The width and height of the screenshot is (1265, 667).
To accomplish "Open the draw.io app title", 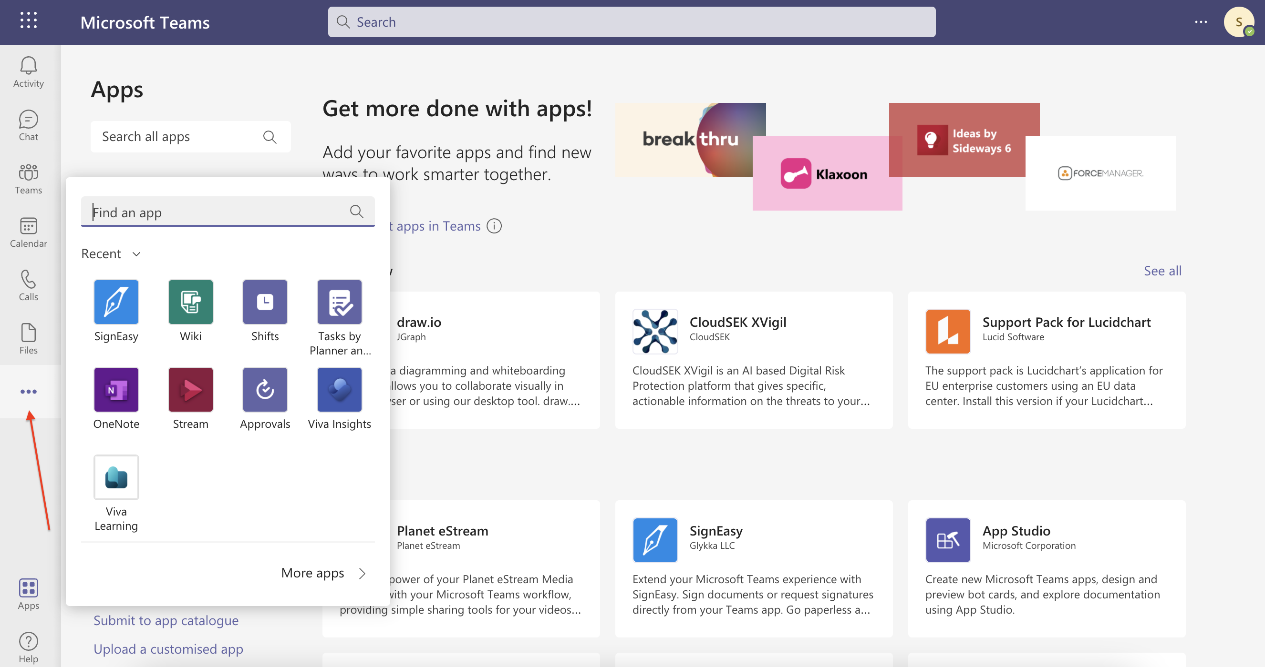I will pyautogui.click(x=419, y=322).
